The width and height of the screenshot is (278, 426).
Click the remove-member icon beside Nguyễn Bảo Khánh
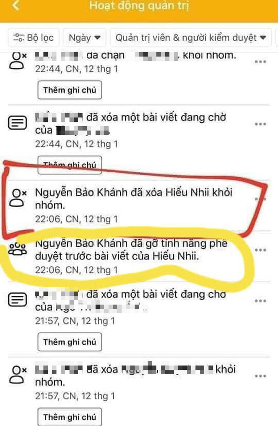[x=18, y=198]
